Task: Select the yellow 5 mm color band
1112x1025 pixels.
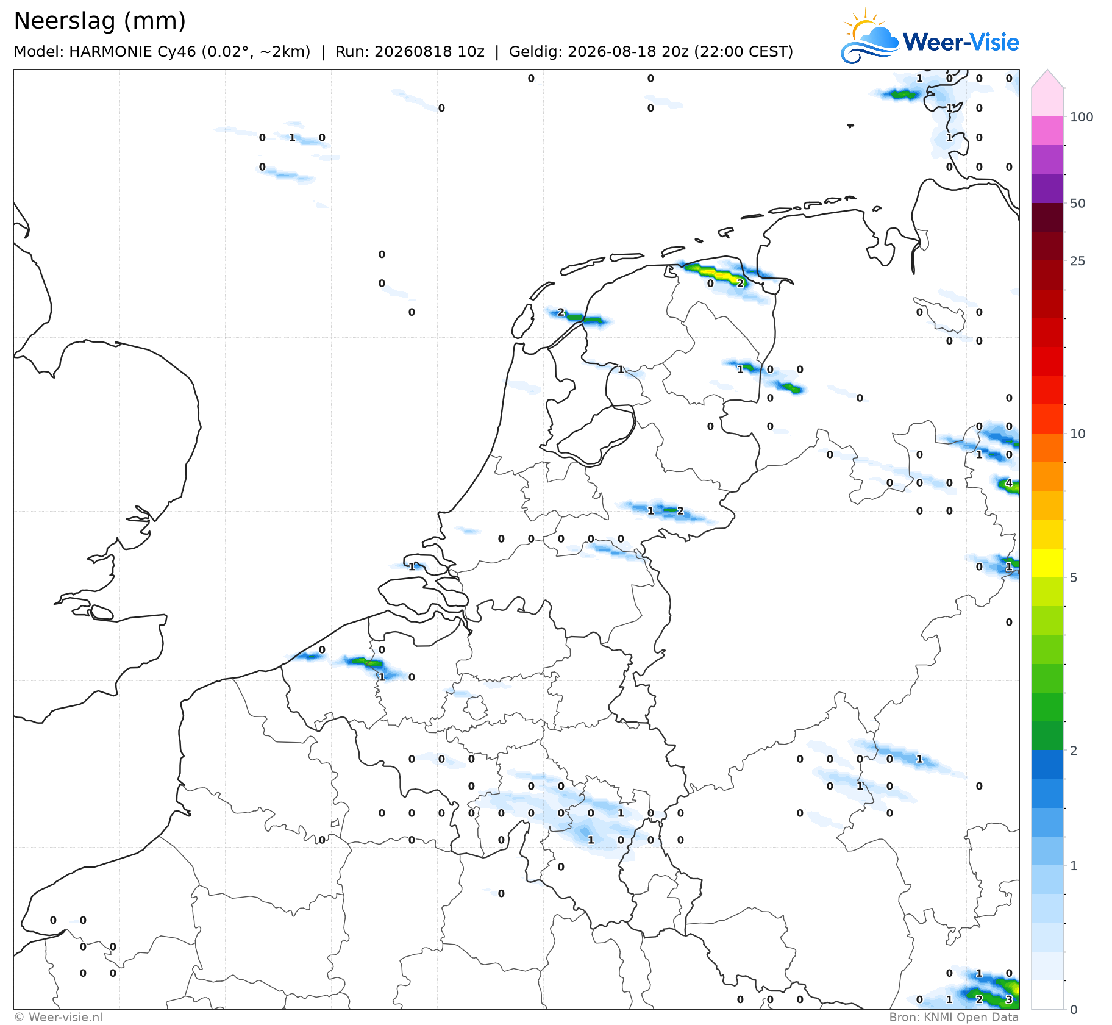Action: 1047,563
